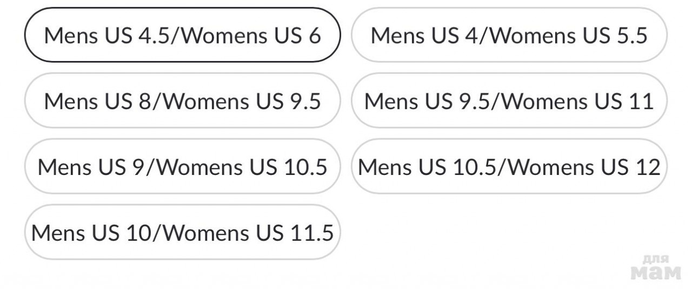Switch size selection to Mens US 8
This screenshot has width=692, height=290.
pyautogui.click(x=183, y=101)
